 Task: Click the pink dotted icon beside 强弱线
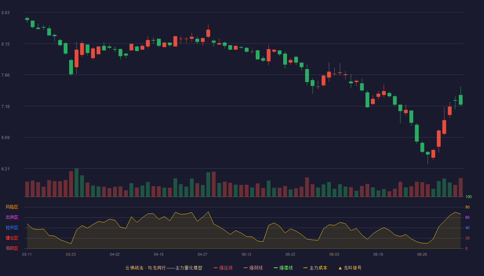tap(245, 268)
